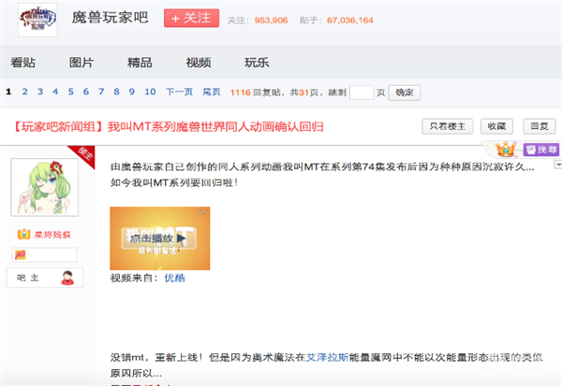The height and width of the screenshot is (386, 562).
Task: Click the purple 挽尊 badge
Action: [541, 150]
